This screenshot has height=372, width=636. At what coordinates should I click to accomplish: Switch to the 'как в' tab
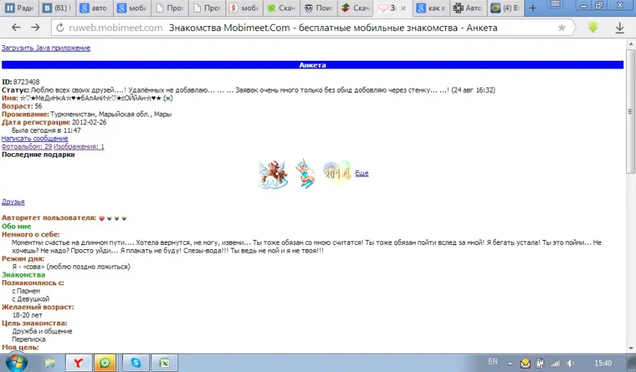tap(431, 8)
